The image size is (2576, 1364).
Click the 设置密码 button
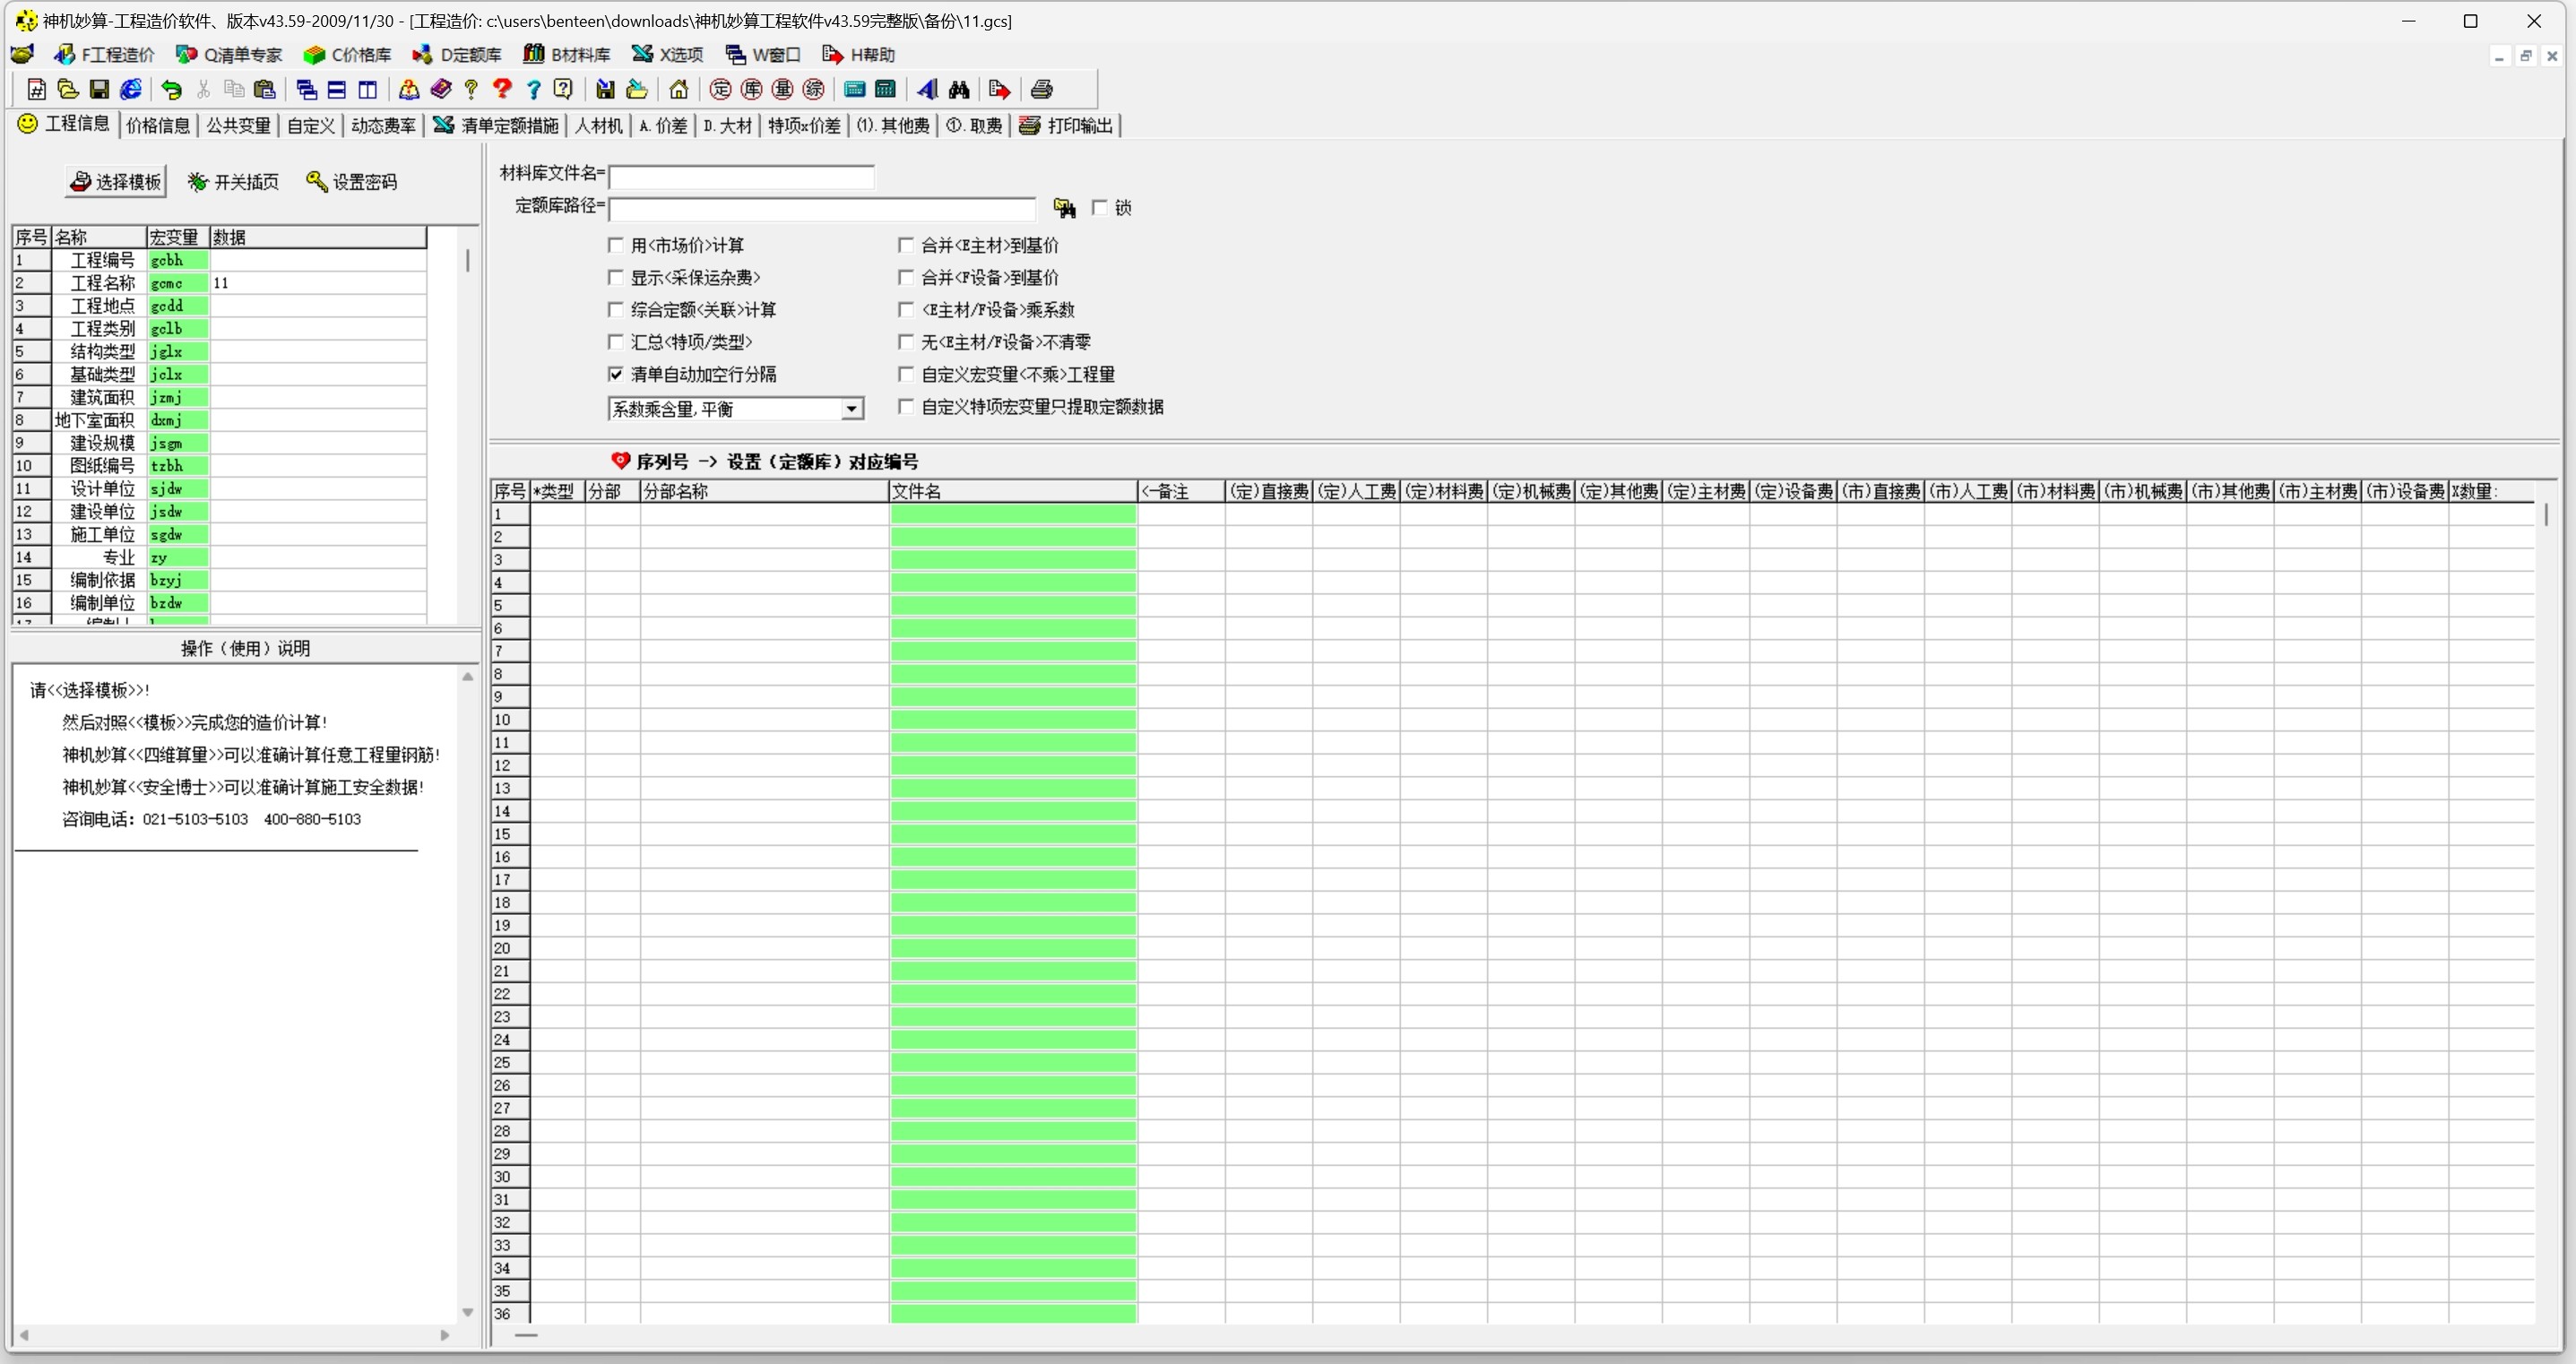352,181
